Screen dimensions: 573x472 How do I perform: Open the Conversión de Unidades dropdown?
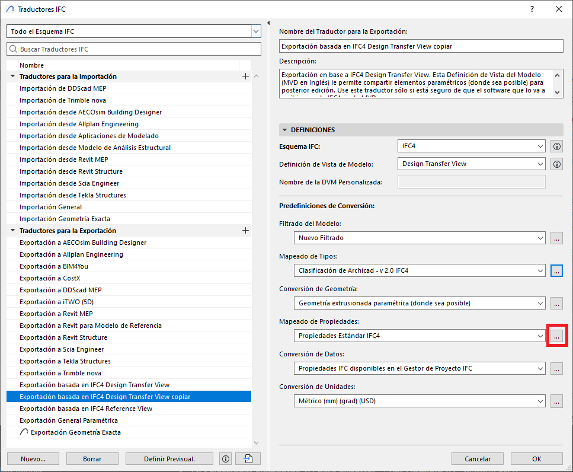pos(539,401)
